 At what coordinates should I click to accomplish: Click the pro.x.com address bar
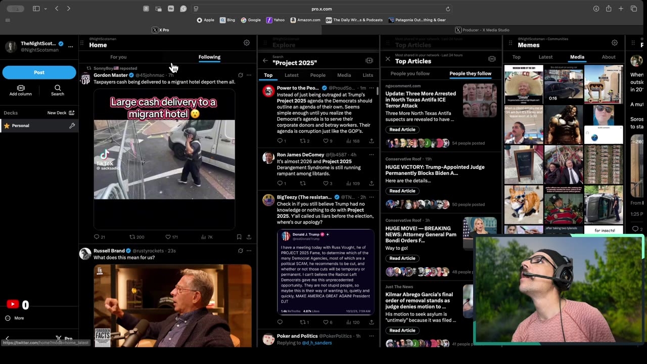point(321,9)
